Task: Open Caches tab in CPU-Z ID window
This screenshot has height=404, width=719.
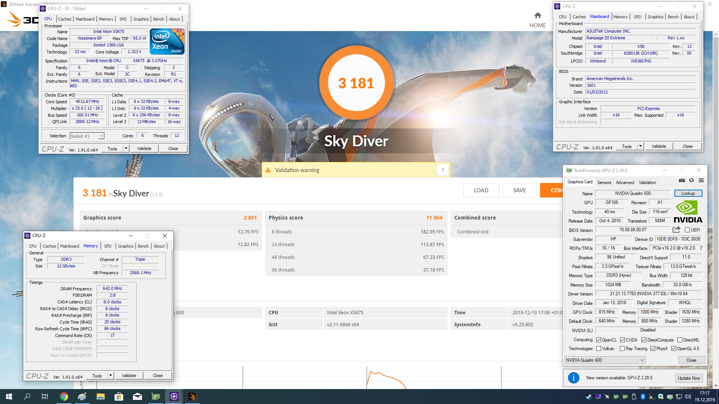Action: 64,19
